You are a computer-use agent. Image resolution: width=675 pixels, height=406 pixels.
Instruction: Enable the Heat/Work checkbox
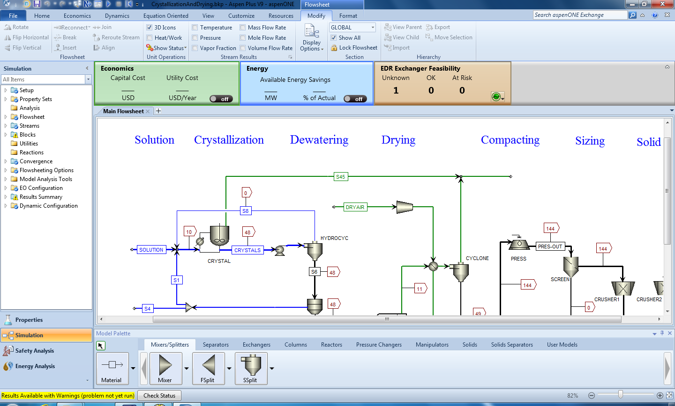coord(150,38)
